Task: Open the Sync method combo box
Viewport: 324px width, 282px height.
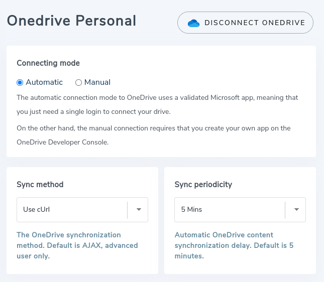Action: coord(72,209)
